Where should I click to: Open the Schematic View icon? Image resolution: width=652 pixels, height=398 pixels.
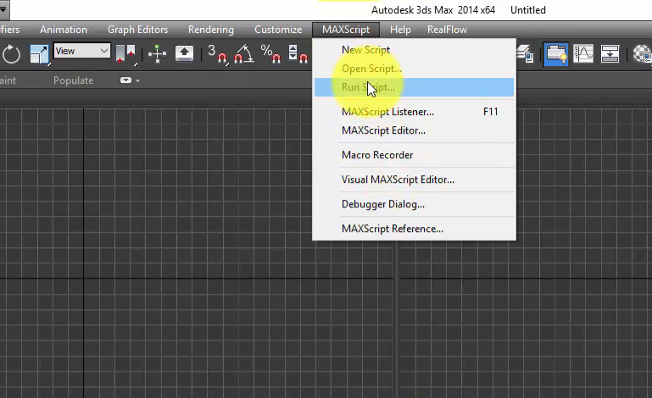610,54
